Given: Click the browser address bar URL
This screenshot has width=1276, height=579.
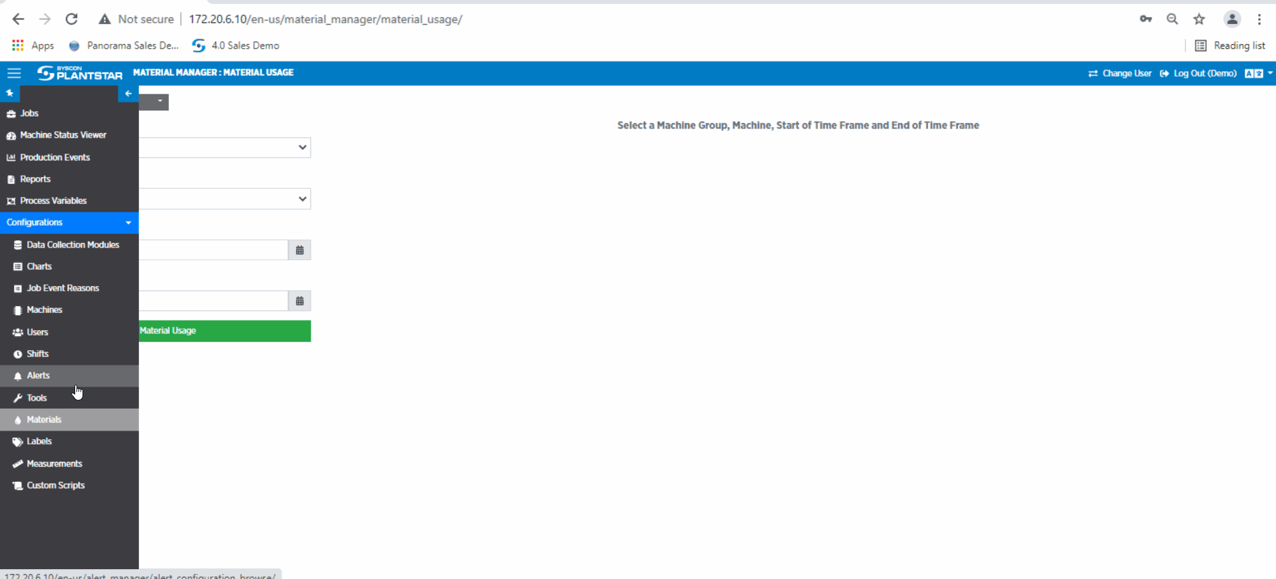Looking at the screenshot, I should 325,19.
